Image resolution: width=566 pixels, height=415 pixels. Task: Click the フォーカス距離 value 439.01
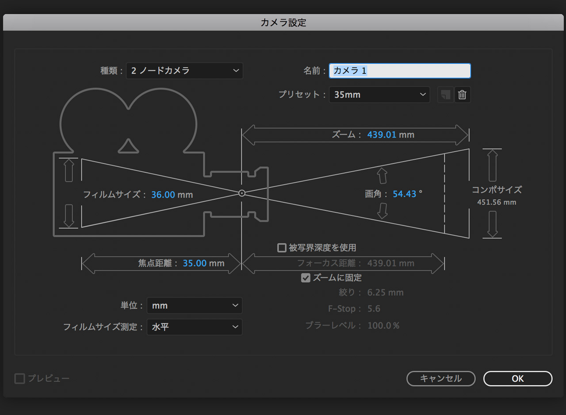[382, 263]
